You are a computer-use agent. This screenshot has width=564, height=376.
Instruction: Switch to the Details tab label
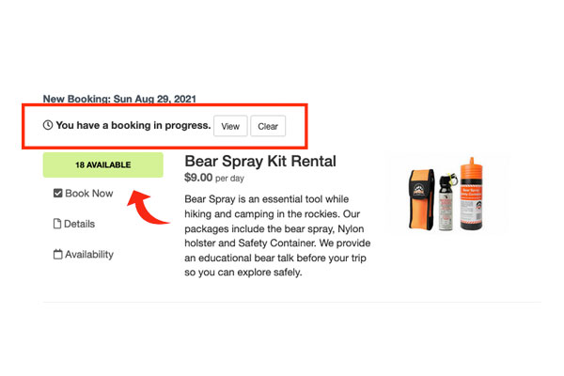coord(80,224)
